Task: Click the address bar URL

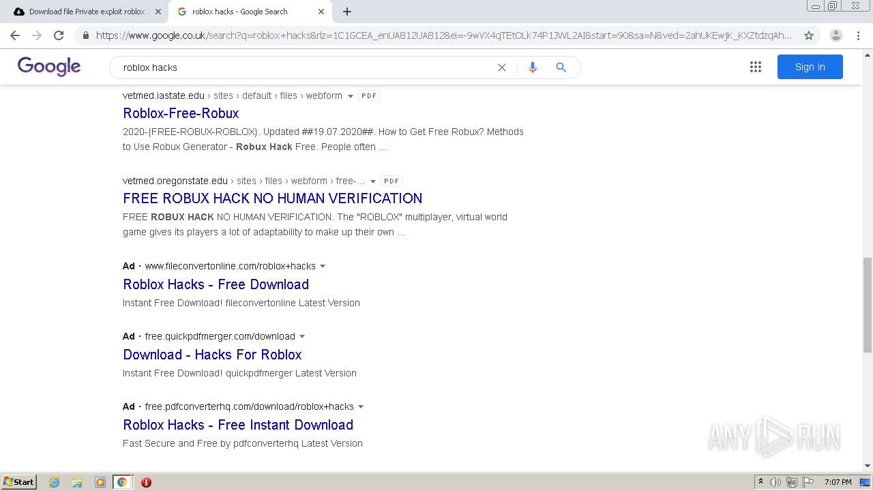Action: [443, 35]
